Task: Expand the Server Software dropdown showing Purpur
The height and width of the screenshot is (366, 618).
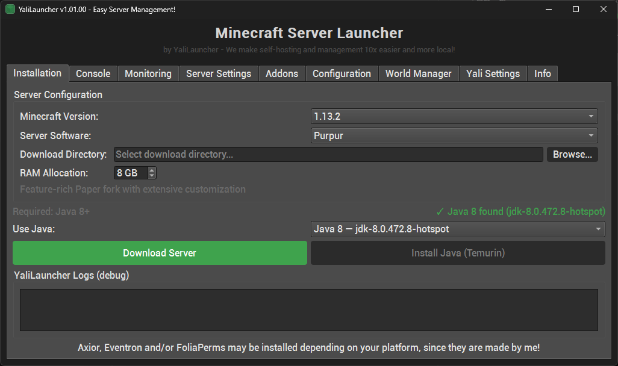Action: point(454,135)
